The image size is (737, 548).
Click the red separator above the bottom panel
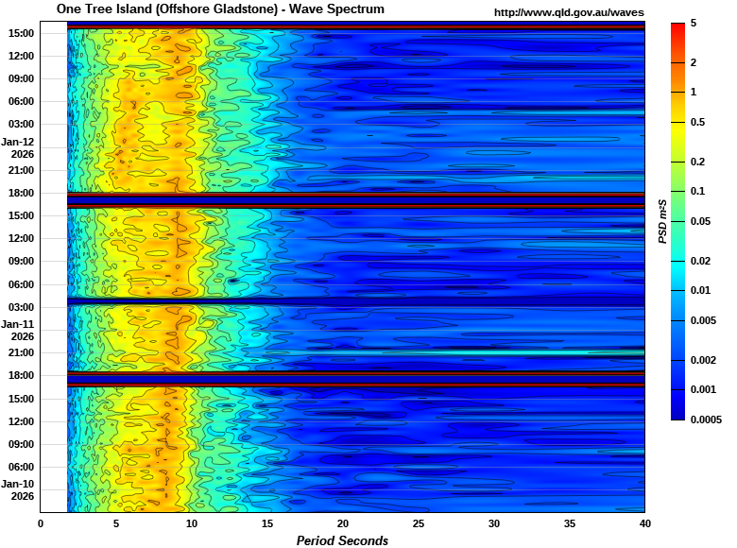pos(355,384)
